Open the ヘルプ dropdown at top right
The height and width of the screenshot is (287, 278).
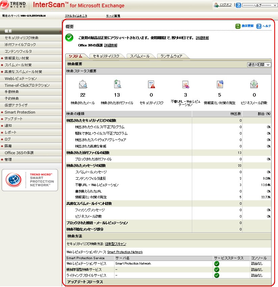(259, 5)
